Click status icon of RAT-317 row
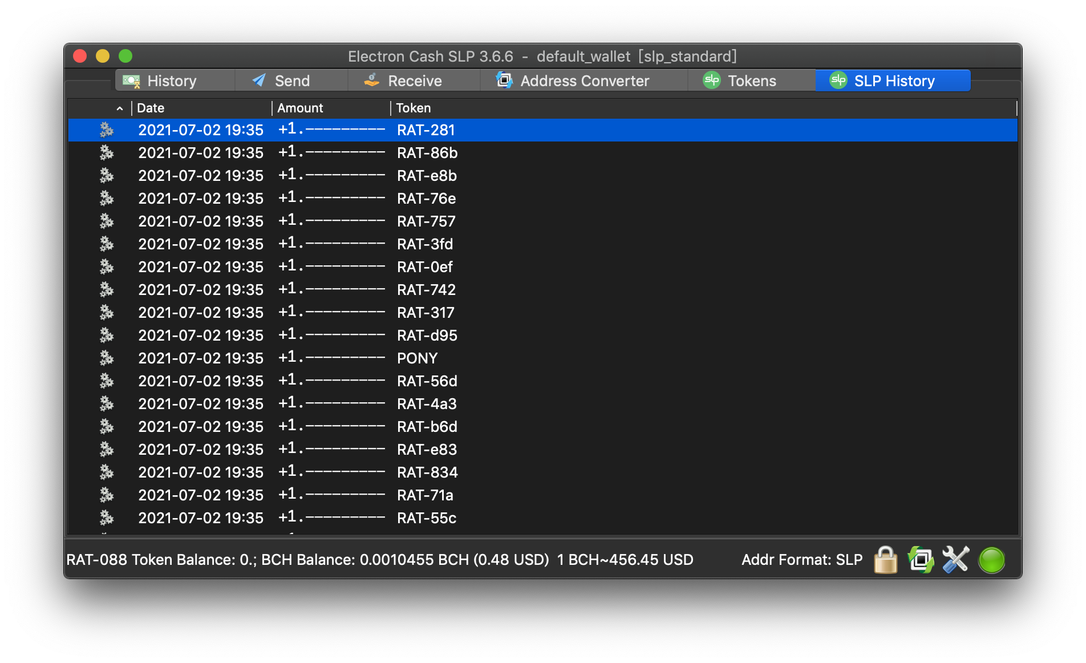Image resolution: width=1086 pixels, height=663 pixels. click(107, 313)
